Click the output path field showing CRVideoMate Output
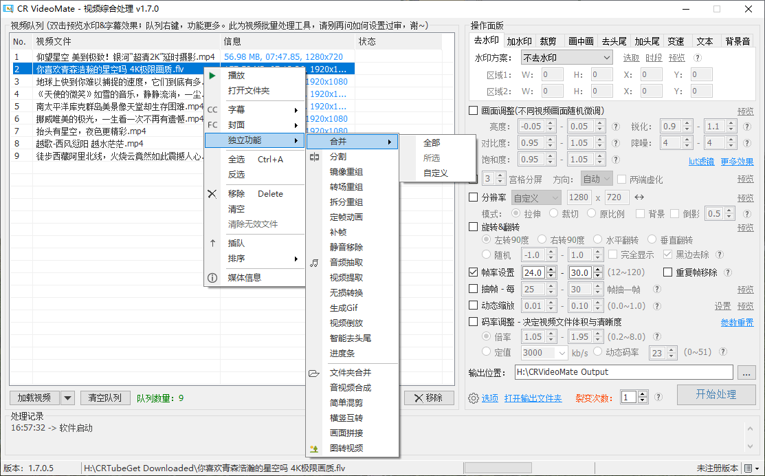This screenshot has width=765, height=476. [x=622, y=372]
